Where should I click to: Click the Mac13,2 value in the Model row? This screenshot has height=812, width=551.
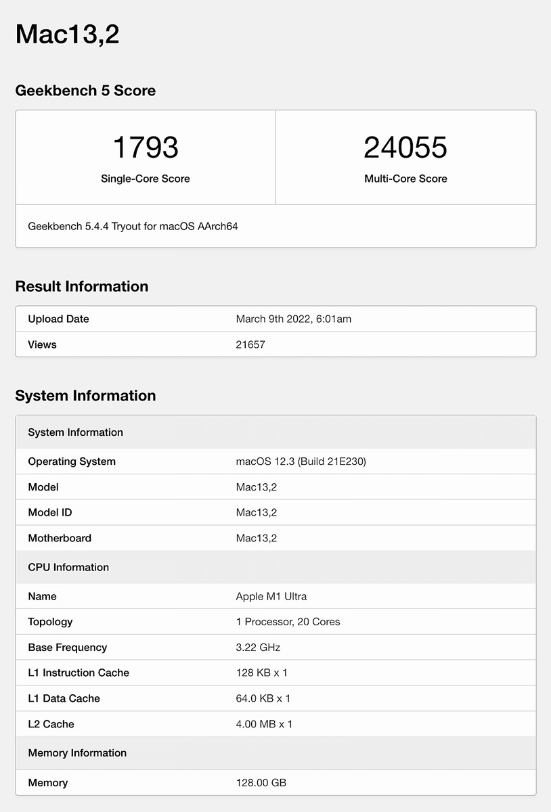(257, 487)
